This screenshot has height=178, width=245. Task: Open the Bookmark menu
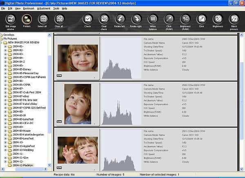coord(29,9)
